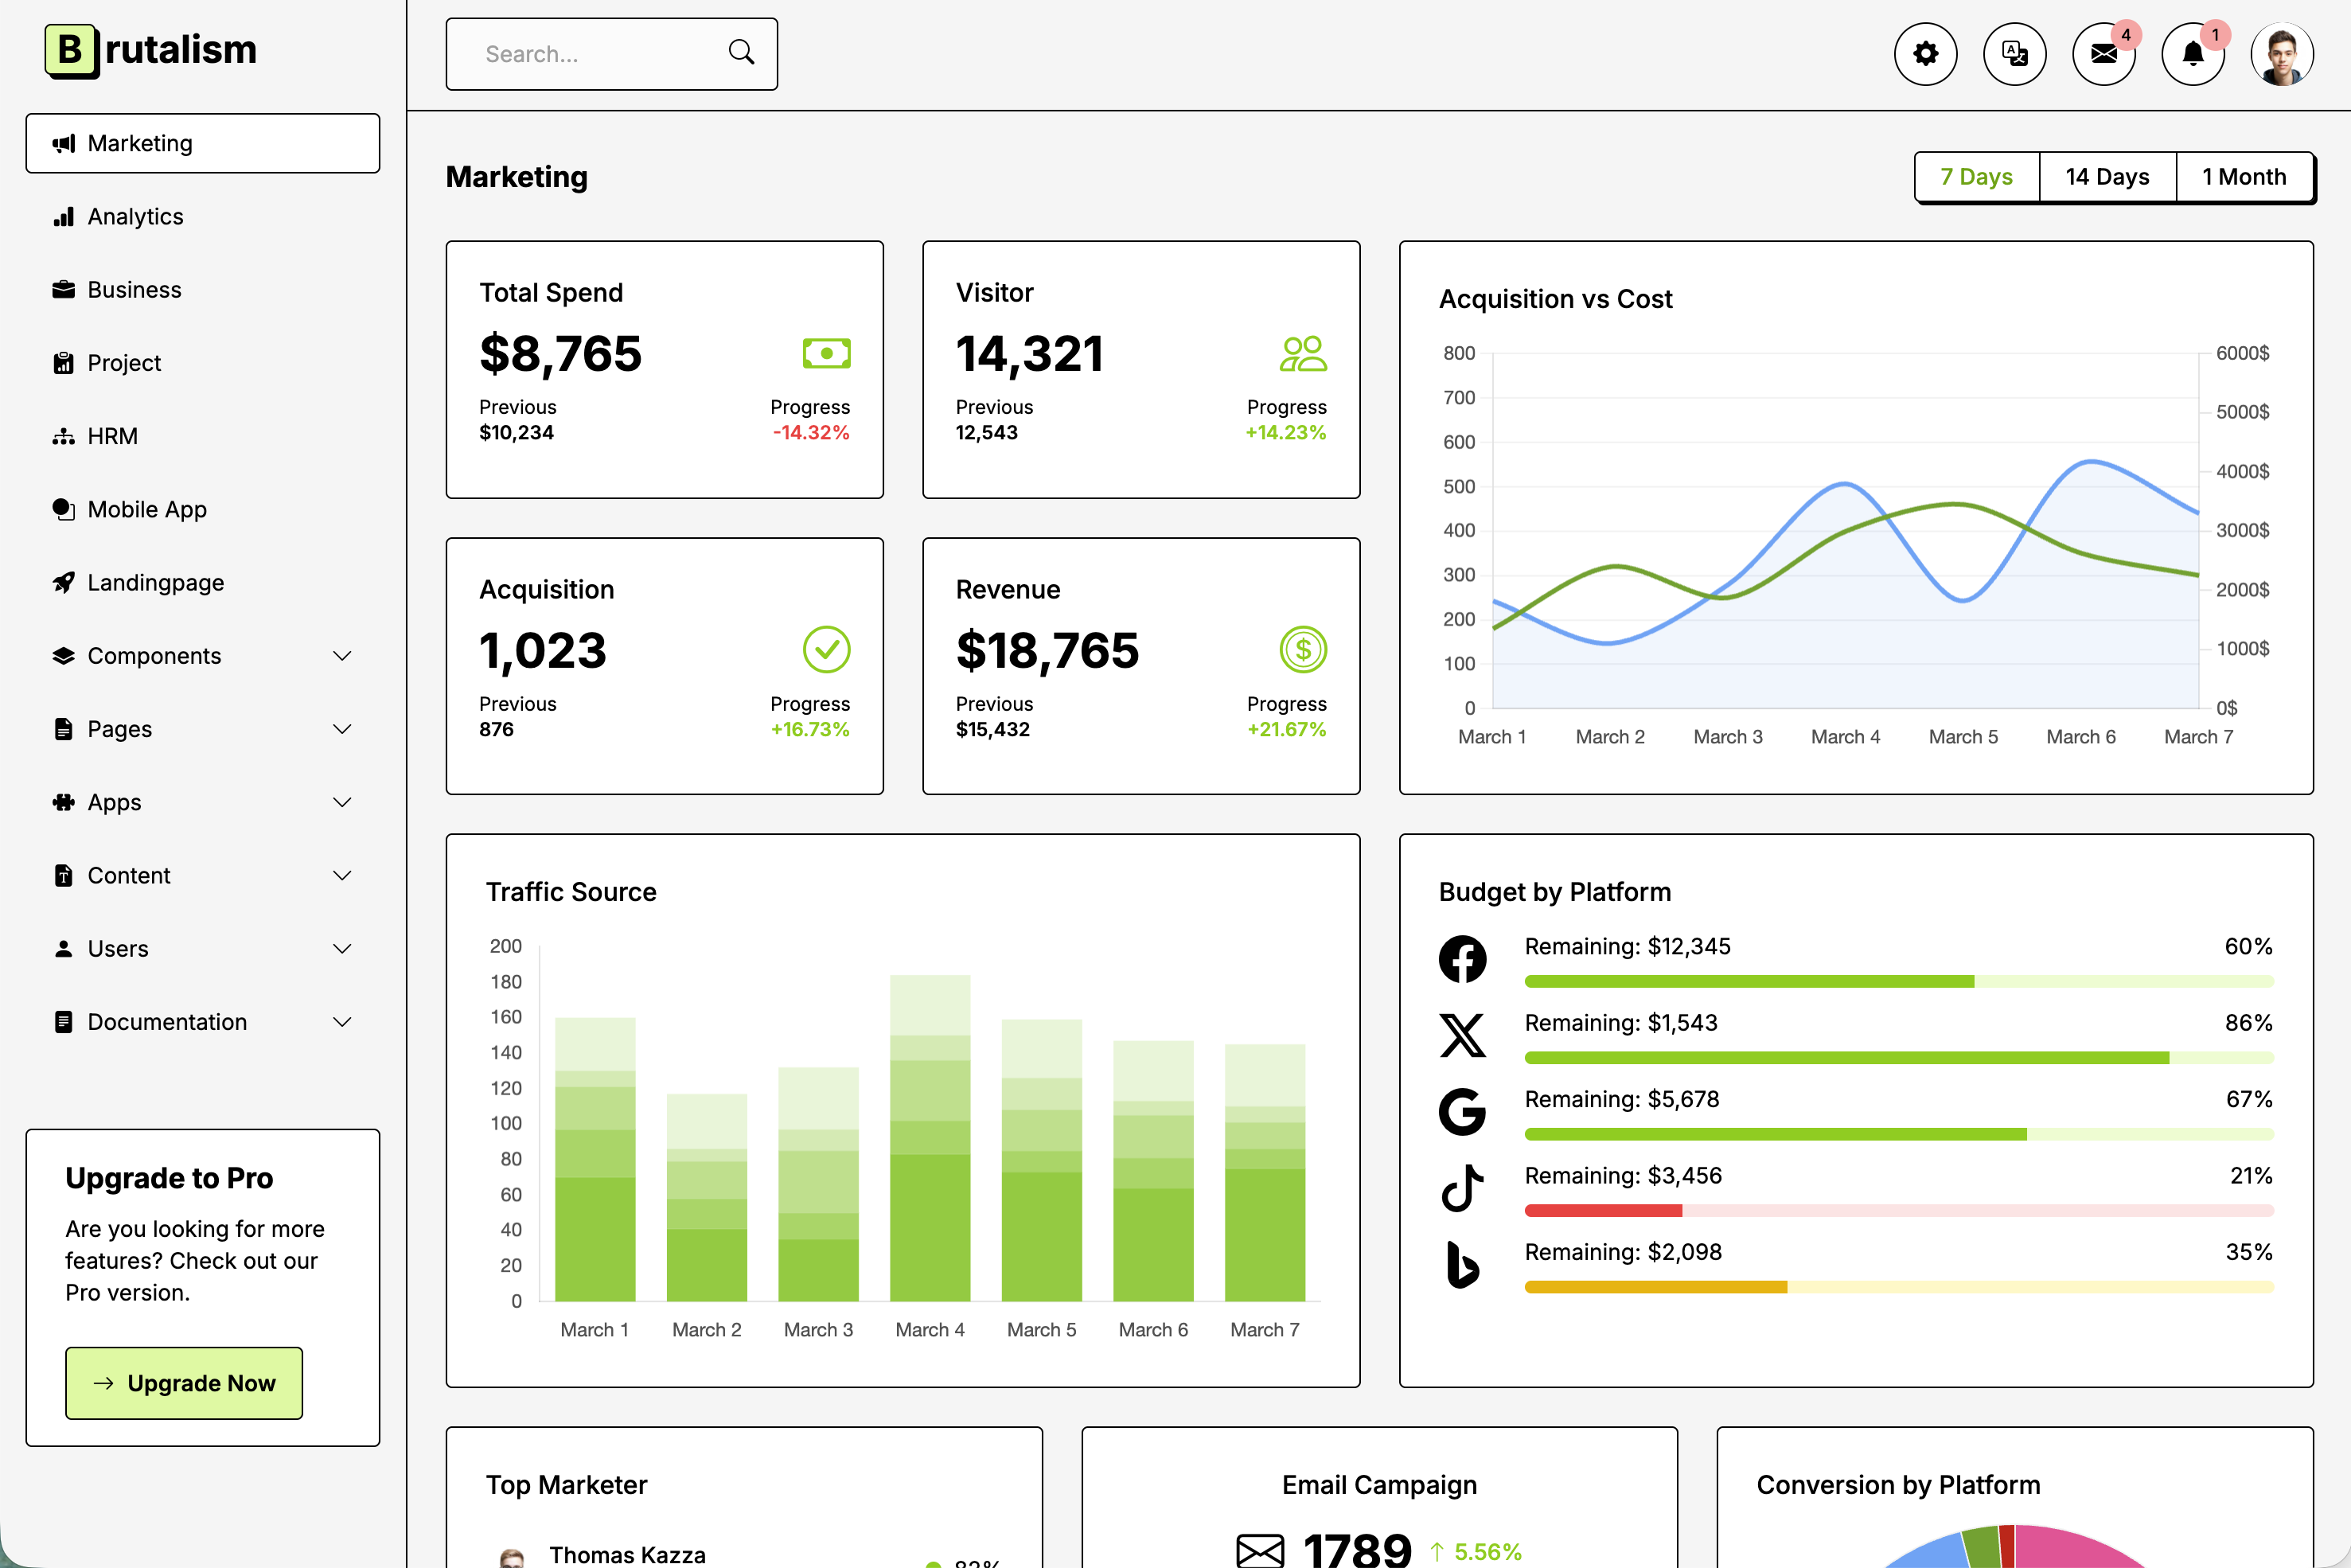This screenshot has width=2351, height=1568.
Task: Click the March 4 traffic source bar
Action: point(929,1138)
